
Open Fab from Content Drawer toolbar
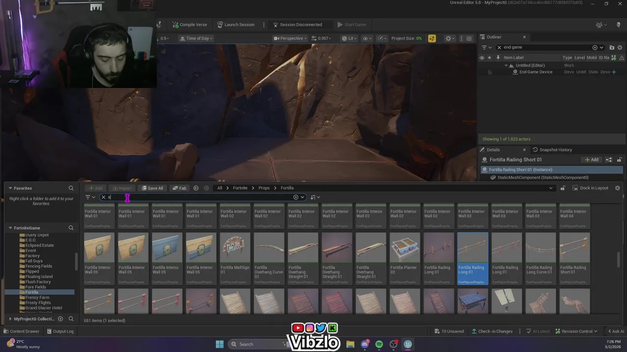(179, 188)
